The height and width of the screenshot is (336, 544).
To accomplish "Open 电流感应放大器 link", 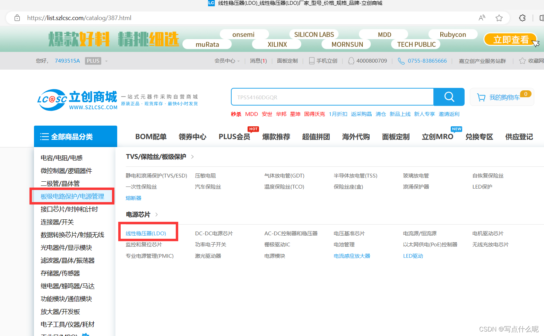I will coord(352,256).
